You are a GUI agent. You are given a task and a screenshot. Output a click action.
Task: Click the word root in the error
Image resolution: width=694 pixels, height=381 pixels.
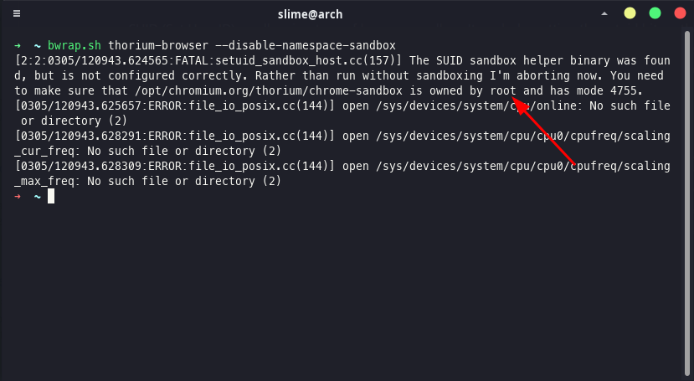(x=503, y=90)
